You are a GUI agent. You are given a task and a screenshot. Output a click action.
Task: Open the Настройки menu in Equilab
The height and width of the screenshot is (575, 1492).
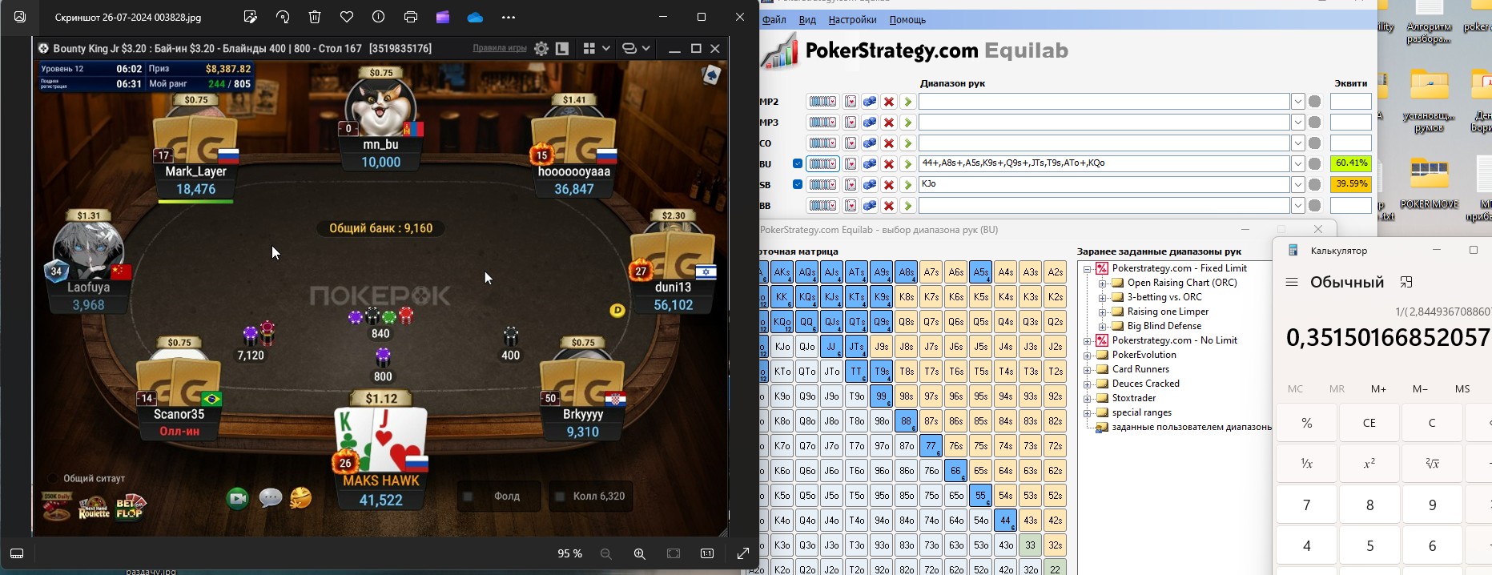tap(852, 19)
